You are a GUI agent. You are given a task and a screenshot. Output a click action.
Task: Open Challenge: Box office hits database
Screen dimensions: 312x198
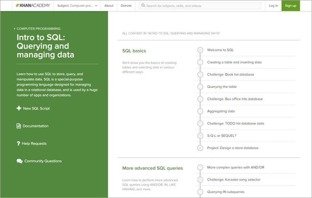pyautogui.click(x=235, y=99)
